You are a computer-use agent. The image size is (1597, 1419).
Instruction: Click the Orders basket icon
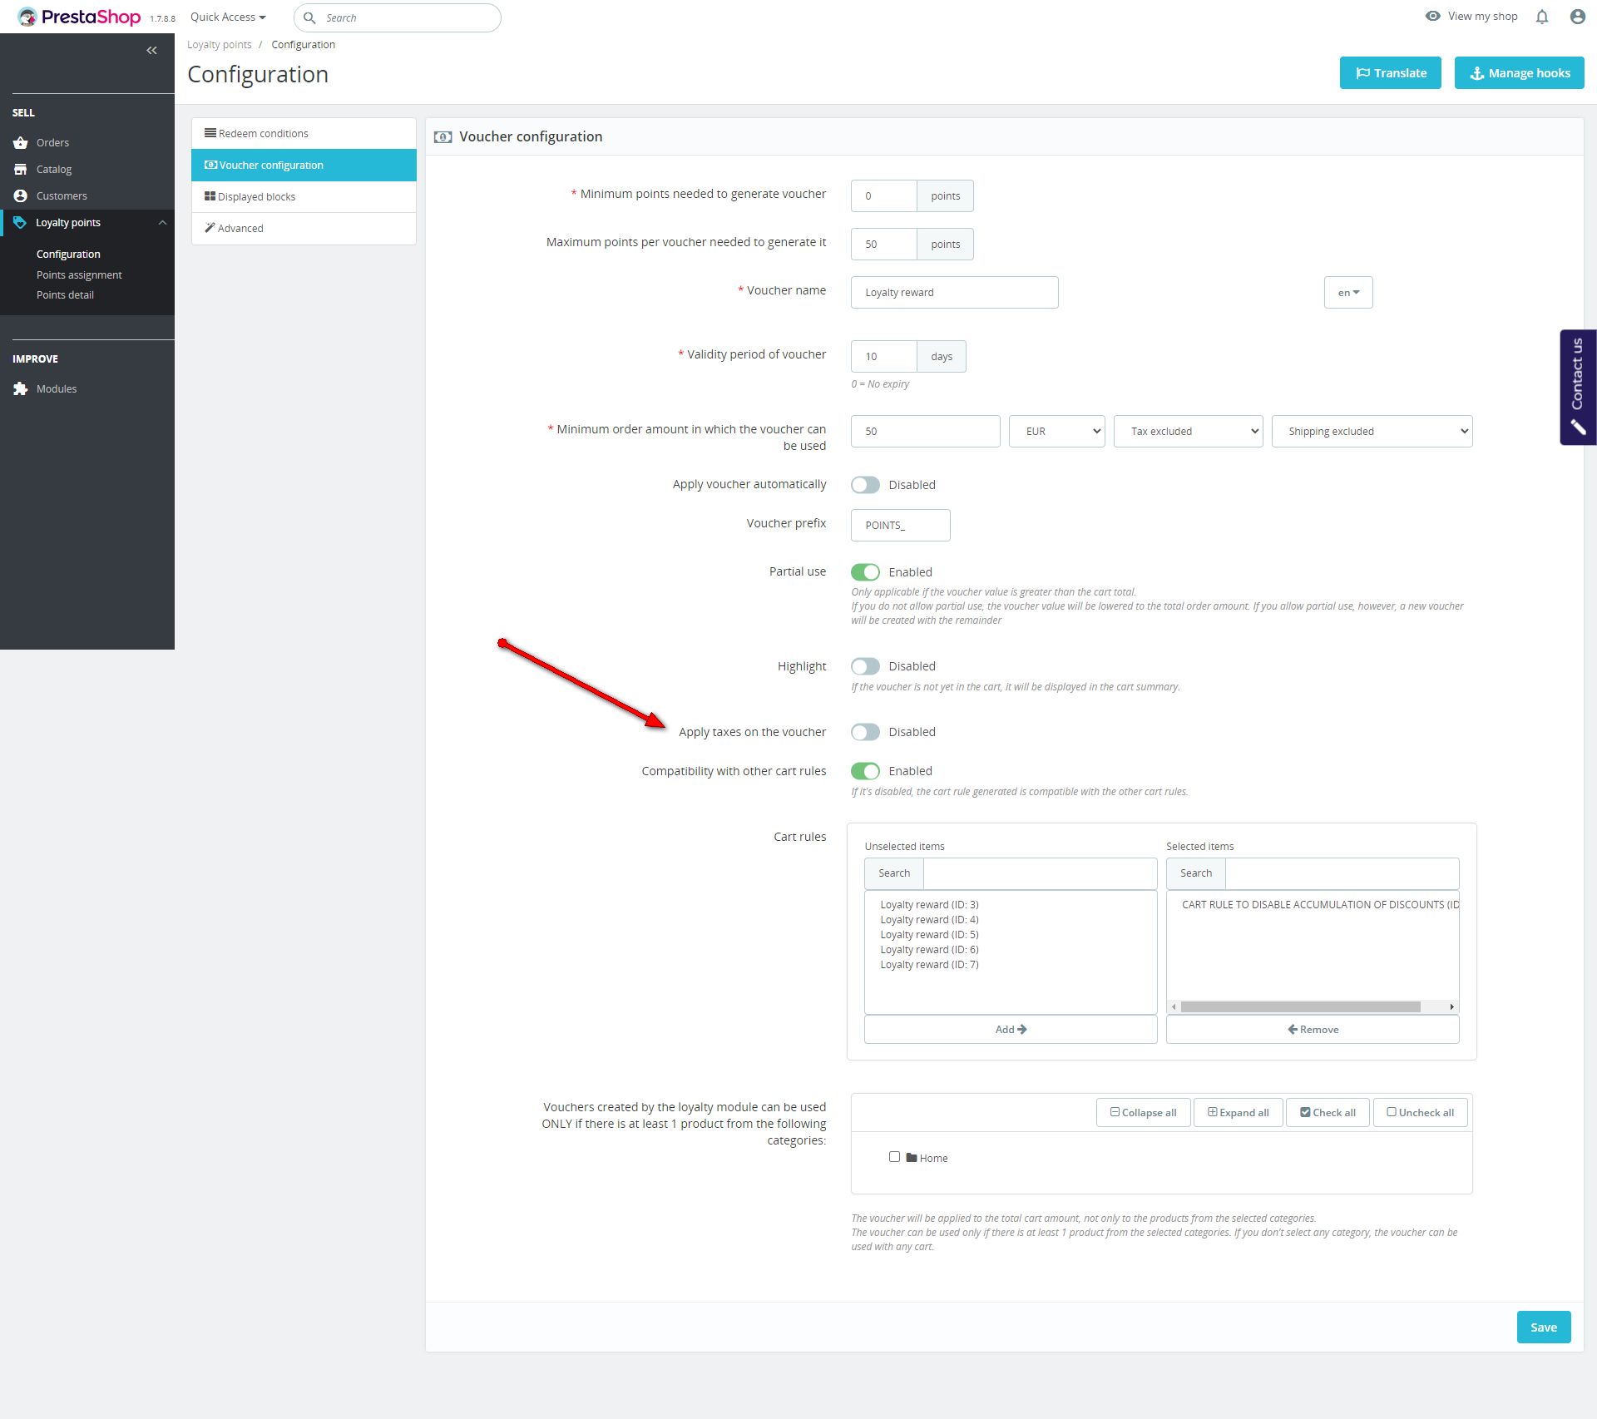(21, 143)
